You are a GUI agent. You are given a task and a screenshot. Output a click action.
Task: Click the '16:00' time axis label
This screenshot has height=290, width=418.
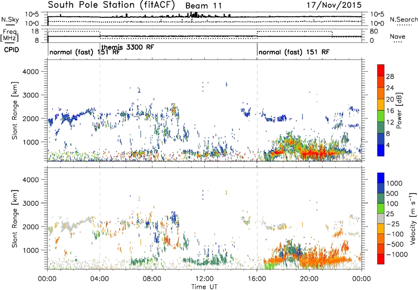click(x=257, y=279)
